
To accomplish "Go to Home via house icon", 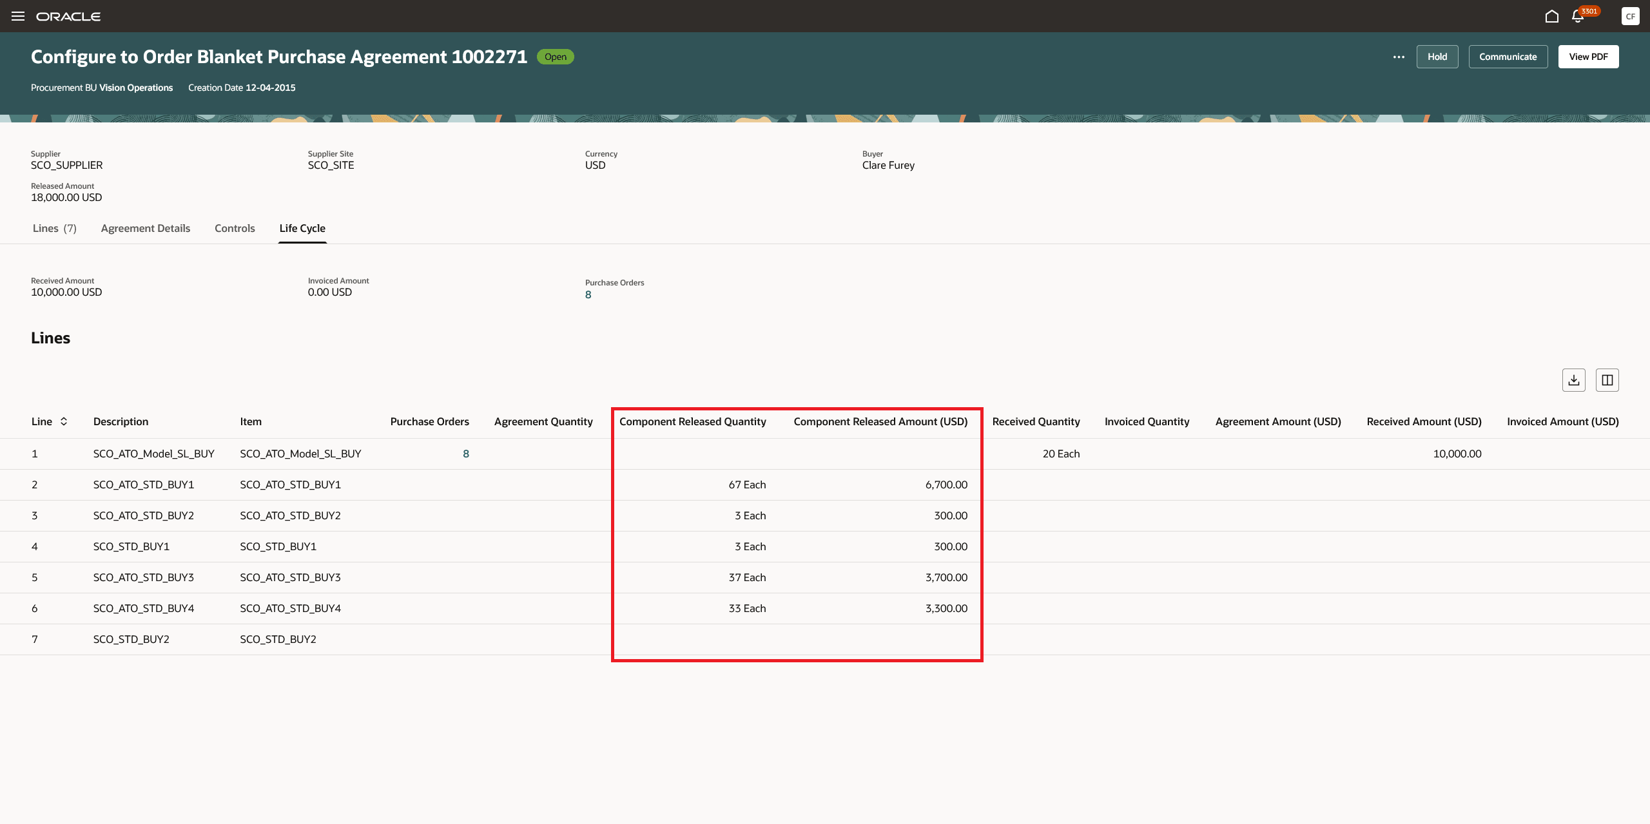I will point(1551,16).
